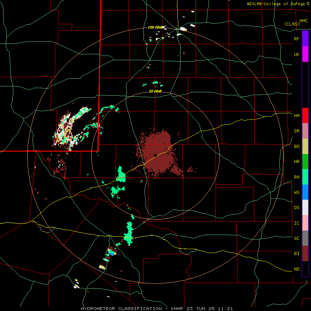Click the purple RF color swatch
The image size is (311, 311).
tap(305, 39)
